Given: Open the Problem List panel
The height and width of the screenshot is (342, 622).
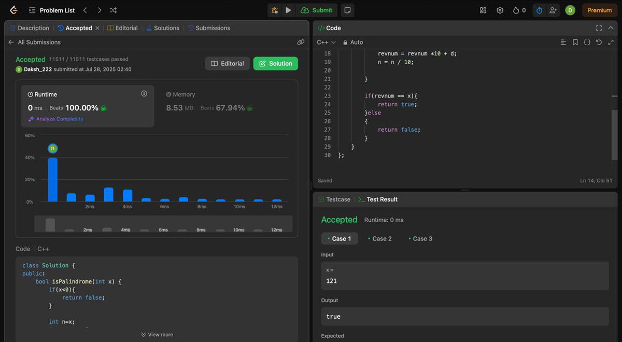Looking at the screenshot, I should [x=52, y=10].
